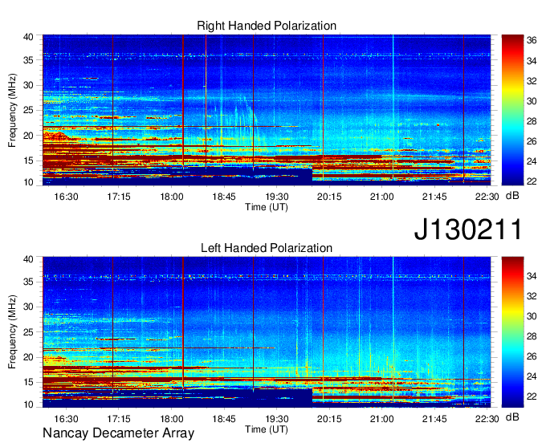Click the "15" frequency tick of Left Handed plot
Screen dimensions: 546x443
pyautogui.click(x=28, y=383)
